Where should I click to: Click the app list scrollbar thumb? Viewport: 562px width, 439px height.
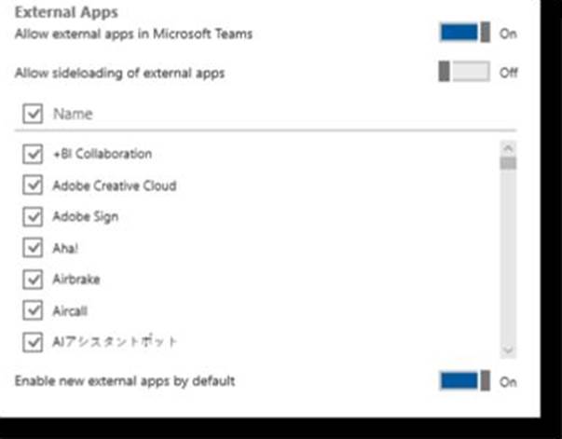508,164
